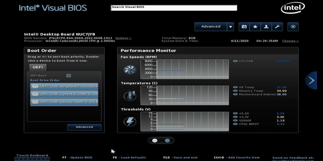The width and height of the screenshot is (323, 161).
Task: Open the Advanced mode dropdown arrow
Action: 231,27
